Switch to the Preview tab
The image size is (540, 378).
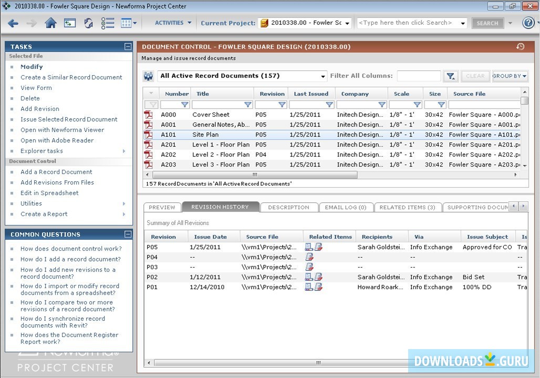click(162, 207)
